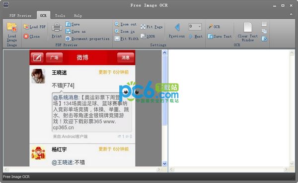
Task: Fit Width of the page
Action: tap(127, 39)
